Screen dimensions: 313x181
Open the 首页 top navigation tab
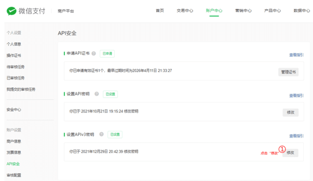pyautogui.click(x=159, y=11)
